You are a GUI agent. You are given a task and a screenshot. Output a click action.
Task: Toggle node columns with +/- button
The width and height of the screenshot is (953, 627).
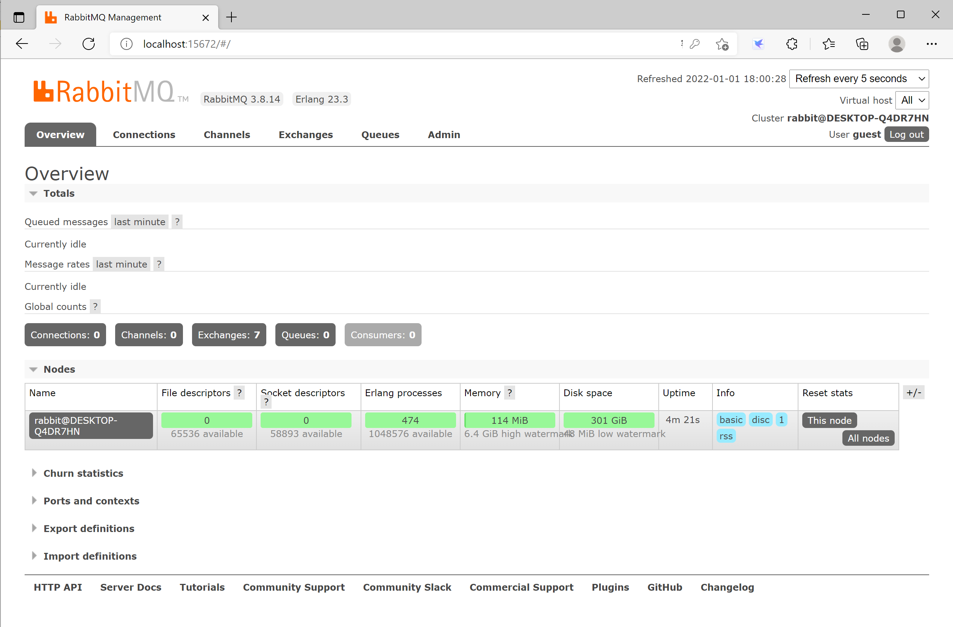[x=913, y=393]
